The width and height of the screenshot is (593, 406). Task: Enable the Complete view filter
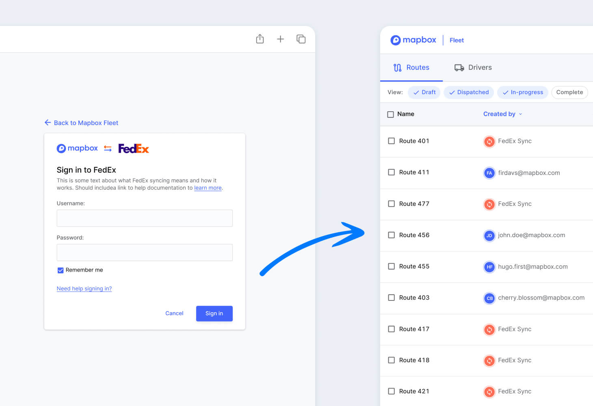coord(569,92)
